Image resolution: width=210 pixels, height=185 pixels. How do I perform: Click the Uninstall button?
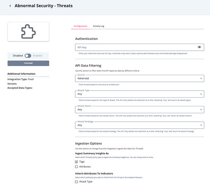(28, 63)
